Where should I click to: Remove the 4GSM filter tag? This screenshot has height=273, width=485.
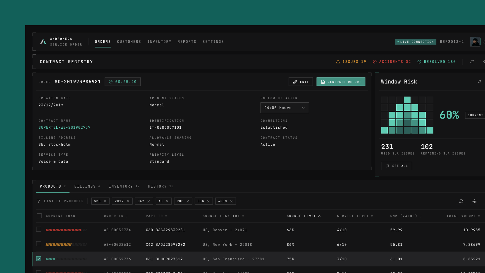click(231, 201)
